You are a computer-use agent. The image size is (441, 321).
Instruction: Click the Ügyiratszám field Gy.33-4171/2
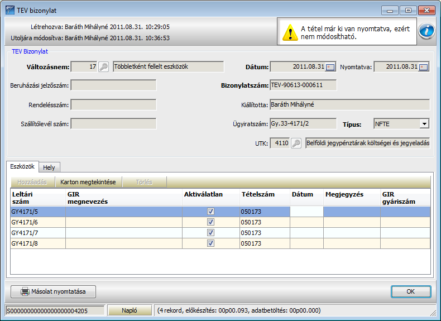[x=303, y=124]
